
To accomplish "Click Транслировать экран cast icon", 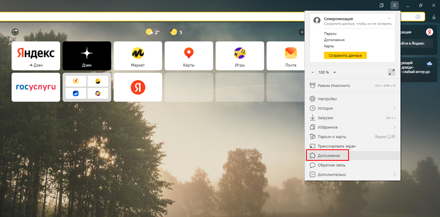I will tap(312, 146).
